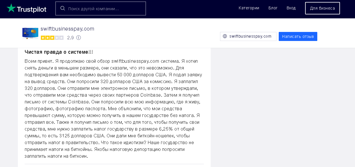Go to the Блог page
The image size is (355, 167).
273,8
